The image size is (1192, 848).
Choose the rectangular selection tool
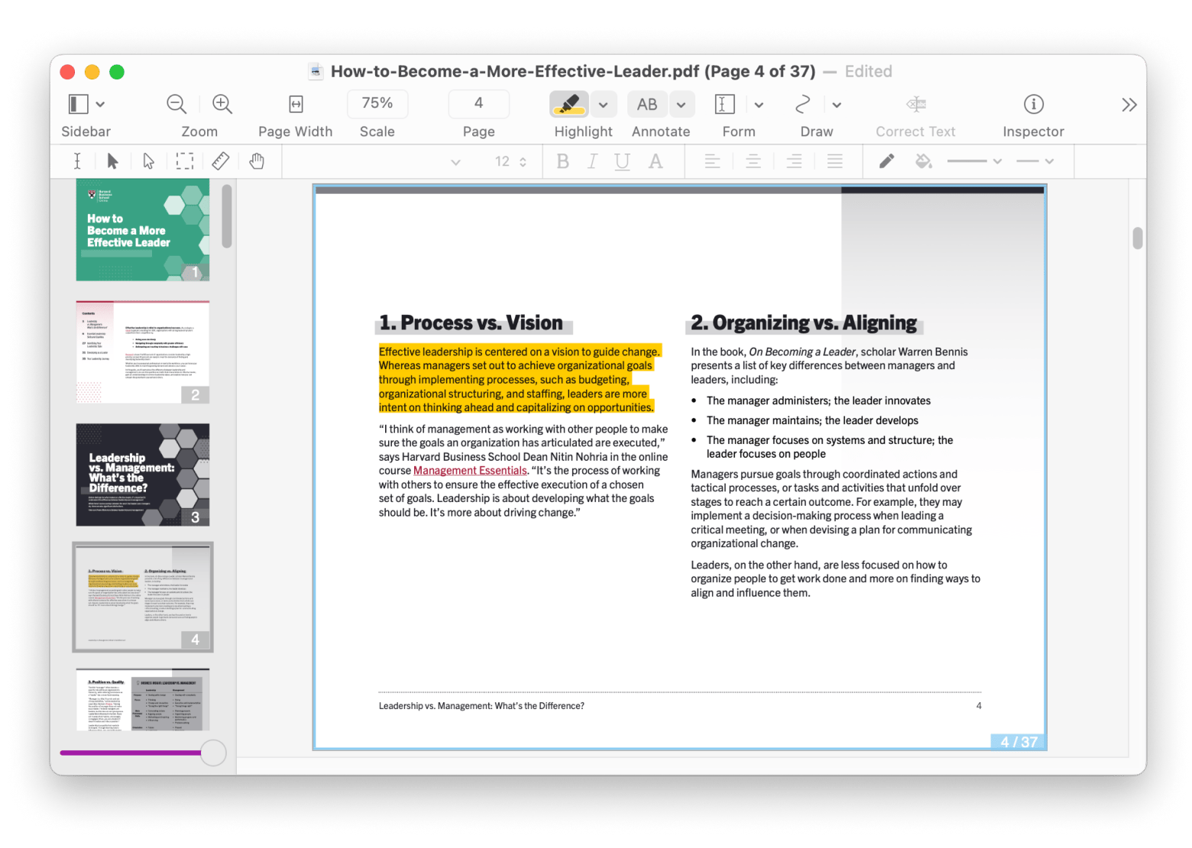pyautogui.click(x=185, y=161)
